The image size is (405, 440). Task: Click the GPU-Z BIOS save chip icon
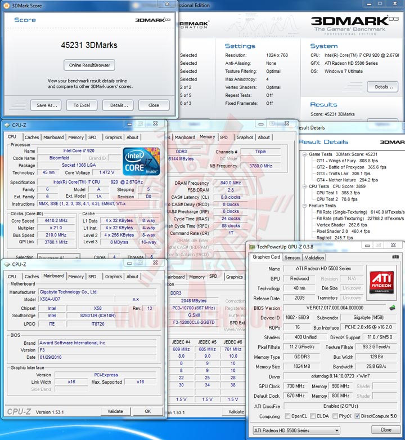[393, 308]
